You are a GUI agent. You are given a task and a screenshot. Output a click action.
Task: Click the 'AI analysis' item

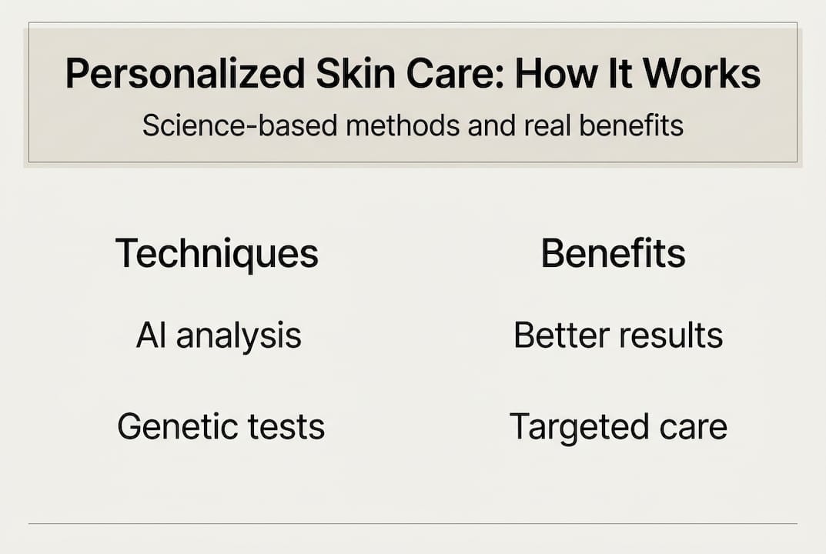click(219, 336)
